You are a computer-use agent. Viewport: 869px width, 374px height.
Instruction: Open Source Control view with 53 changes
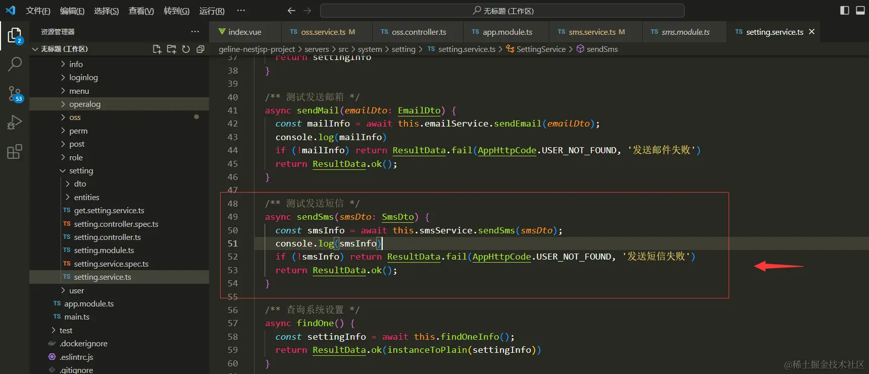15,94
